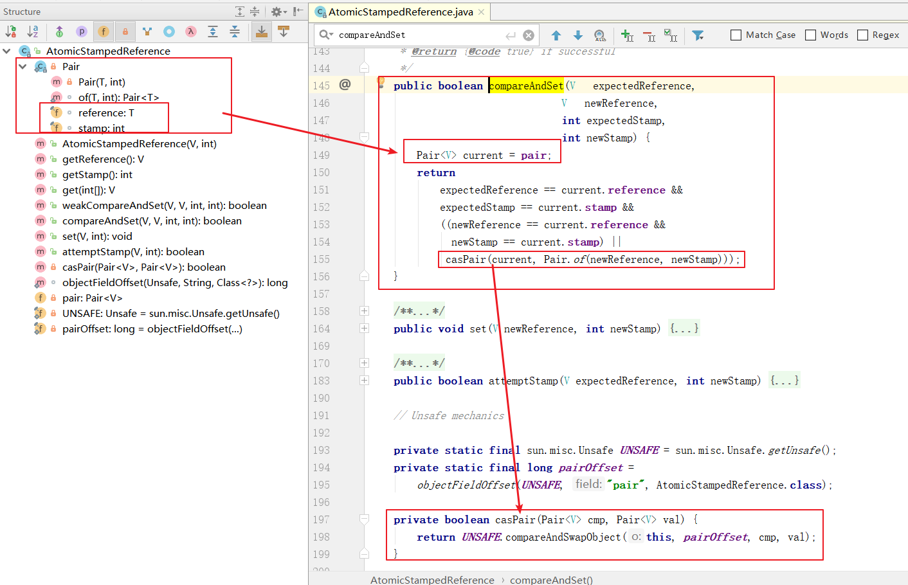Viewport: 908px width, 585px height.
Task: Click intention bulb icon at line 145
Action: 381,82
